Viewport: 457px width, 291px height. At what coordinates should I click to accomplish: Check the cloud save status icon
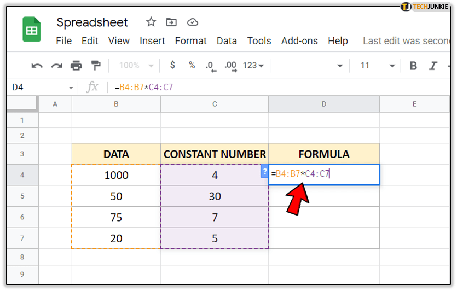coord(192,22)
